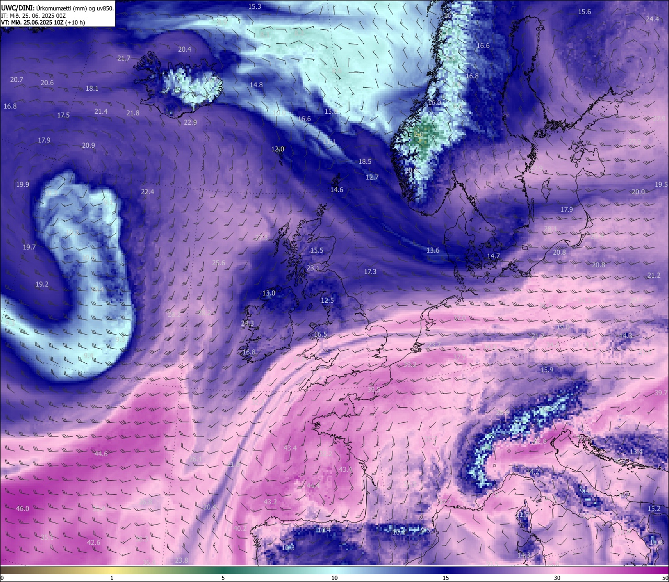Click the 10.4 value over northern Spain
Image resolution: width=669 pixels, height=582 pixels.
pyautogui.click(x=324, y=530)
